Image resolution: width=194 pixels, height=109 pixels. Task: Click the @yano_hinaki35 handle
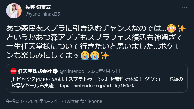pos(42,14)
